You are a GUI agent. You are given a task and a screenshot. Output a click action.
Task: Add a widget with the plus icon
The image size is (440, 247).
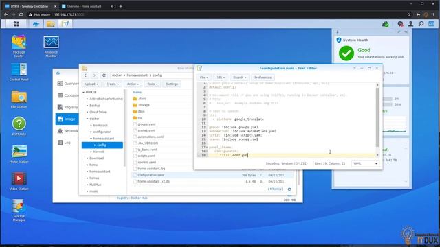(x=337, y=32)
